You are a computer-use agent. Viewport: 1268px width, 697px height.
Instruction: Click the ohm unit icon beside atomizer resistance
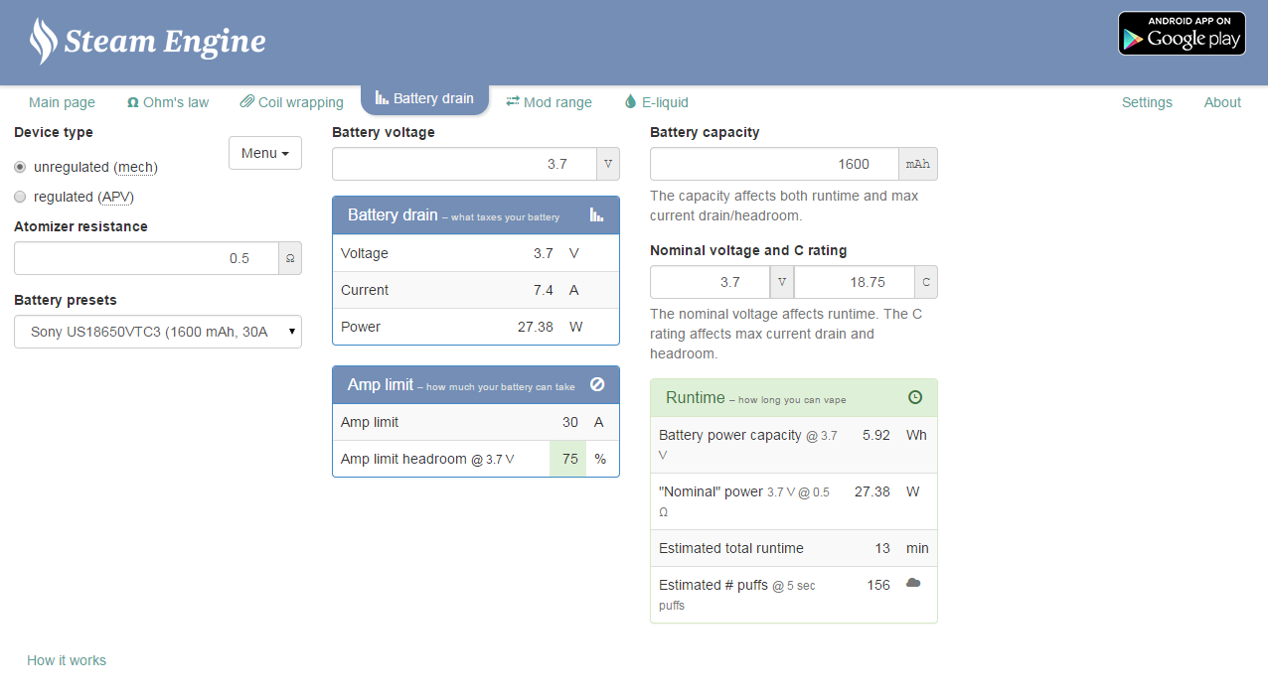290,258
